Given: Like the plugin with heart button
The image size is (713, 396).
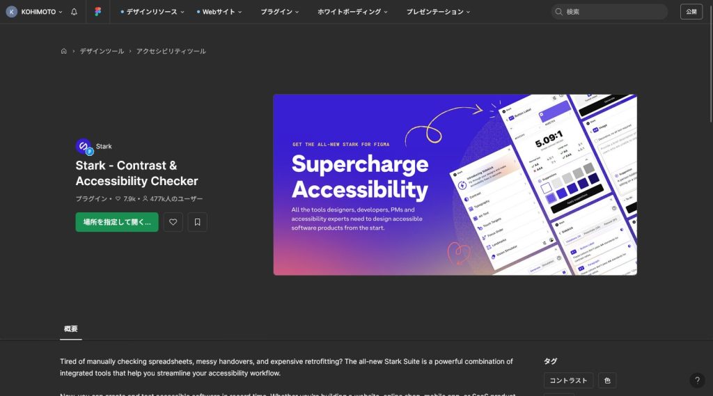Looking at the screenshot, I should point(173,222).
